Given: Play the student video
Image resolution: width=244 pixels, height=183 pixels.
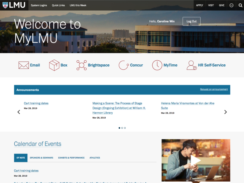Looking at the screenshot, I should pos(196,160).
